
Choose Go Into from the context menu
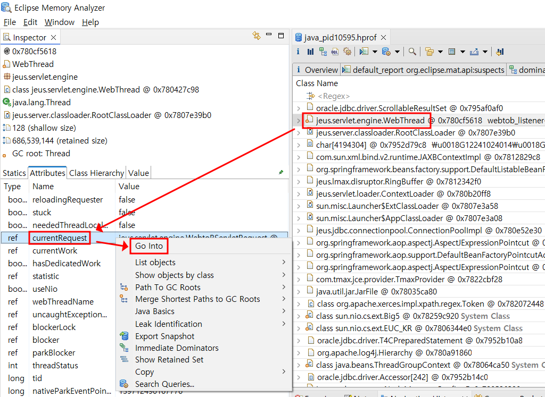149,246
